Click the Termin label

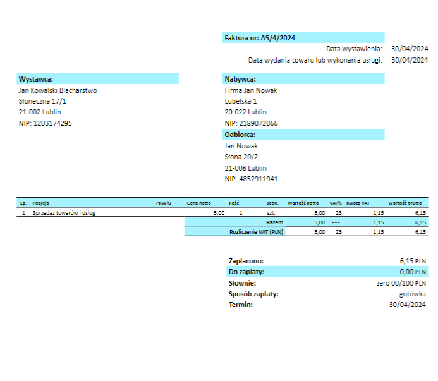(x=241, y=305)
